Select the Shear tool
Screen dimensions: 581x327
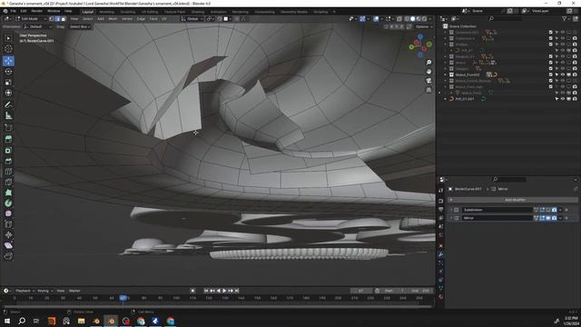point(8,245)
